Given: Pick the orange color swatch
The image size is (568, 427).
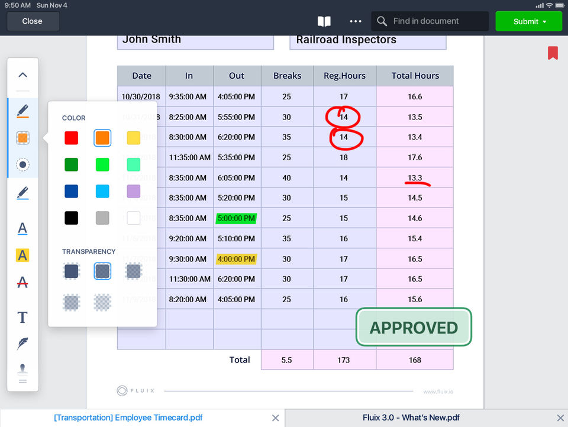Looking at the screenshot, I should coord(102,138).
